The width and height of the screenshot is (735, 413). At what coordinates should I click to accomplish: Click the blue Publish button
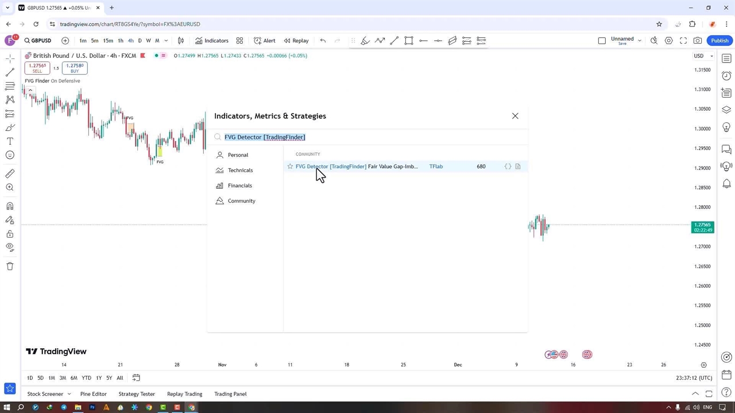pyautogui.click(x=719, y=41)
